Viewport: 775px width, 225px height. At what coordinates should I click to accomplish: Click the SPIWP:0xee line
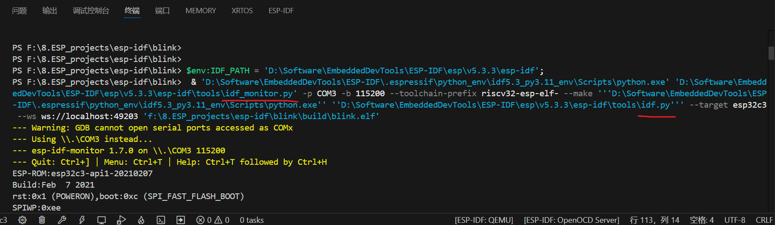point(36,208)
